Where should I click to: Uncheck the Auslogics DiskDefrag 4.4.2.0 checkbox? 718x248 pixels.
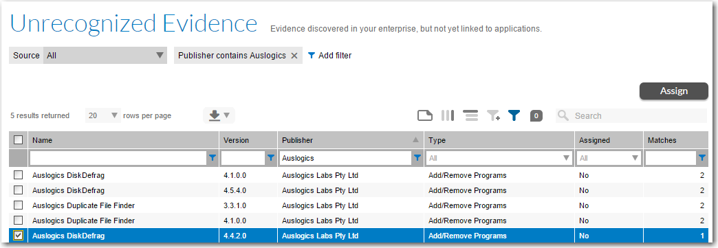pos(18,236)
